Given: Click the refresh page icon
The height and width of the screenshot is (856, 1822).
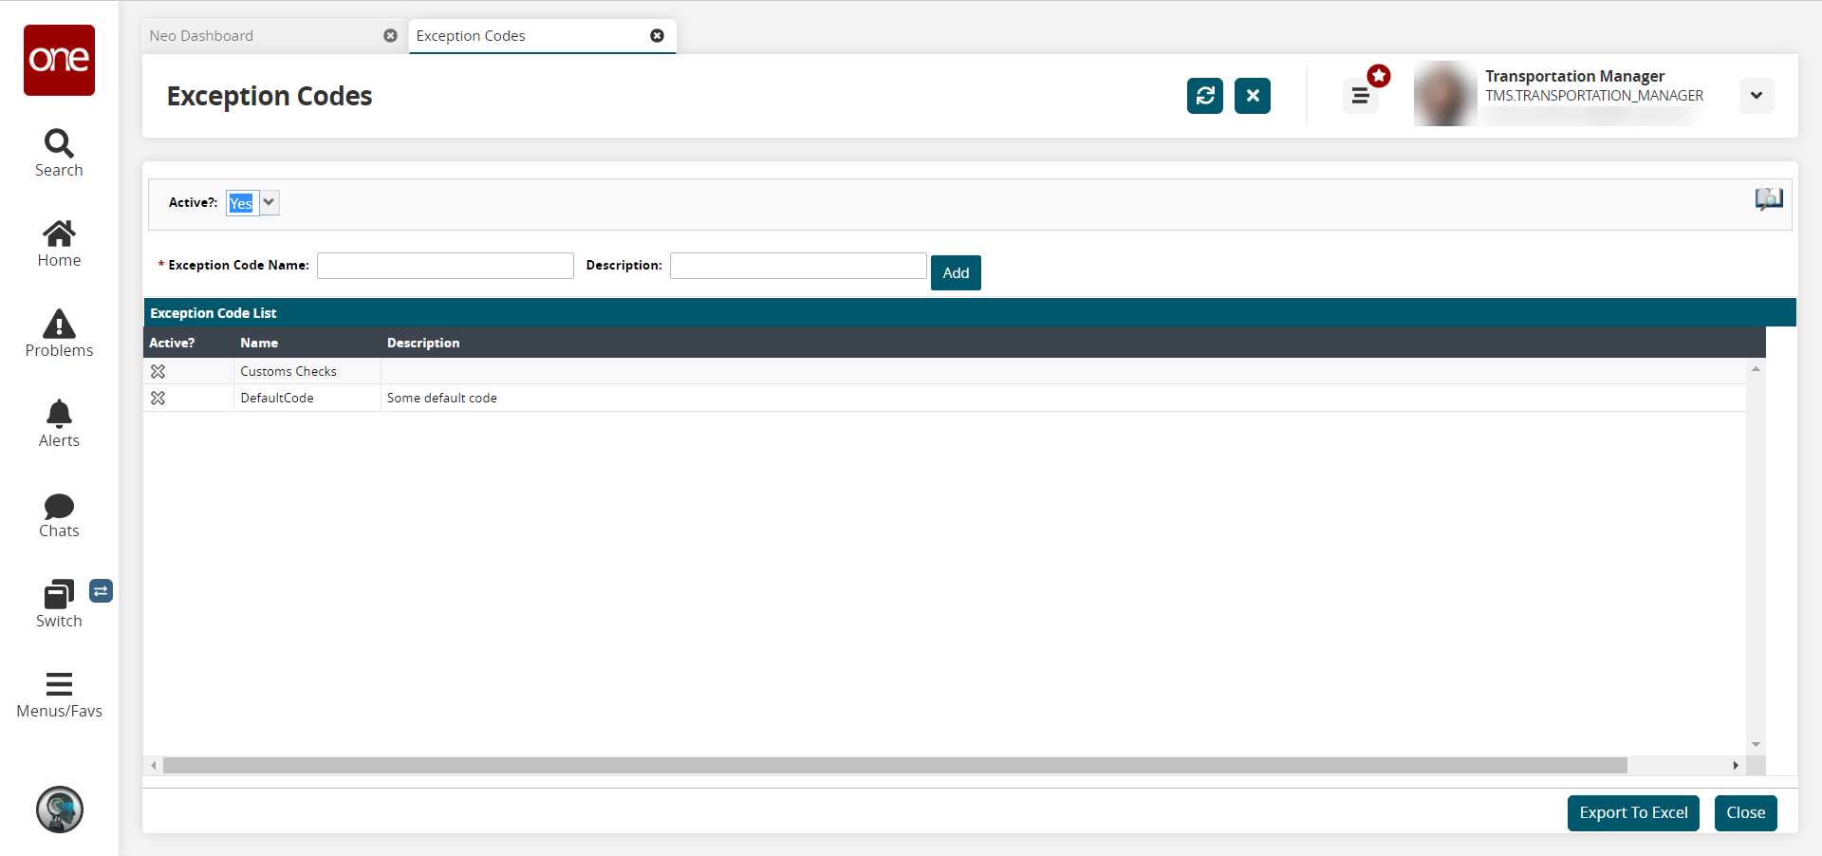Looking at the screenshot, I should coord(1205,96).
